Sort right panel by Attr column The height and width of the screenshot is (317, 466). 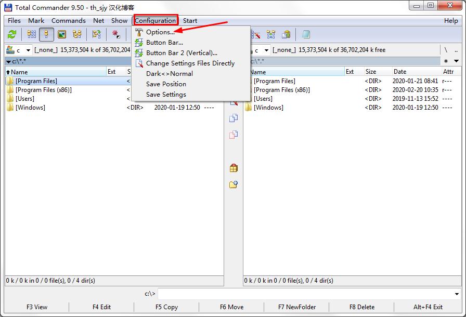pyautogui.click(x=450, y=72)
